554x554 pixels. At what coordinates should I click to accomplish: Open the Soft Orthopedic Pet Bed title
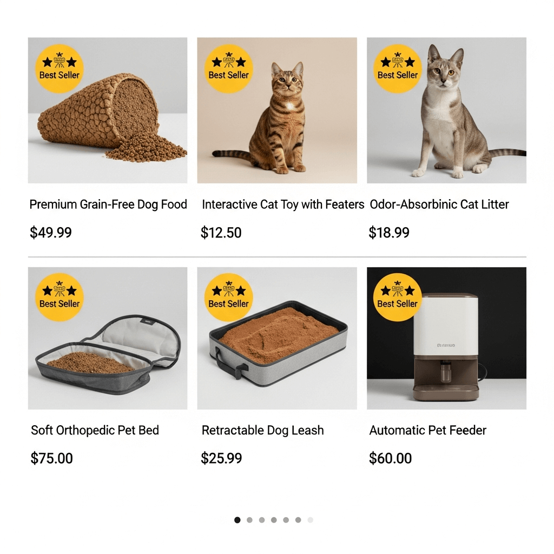pos(95,430)
